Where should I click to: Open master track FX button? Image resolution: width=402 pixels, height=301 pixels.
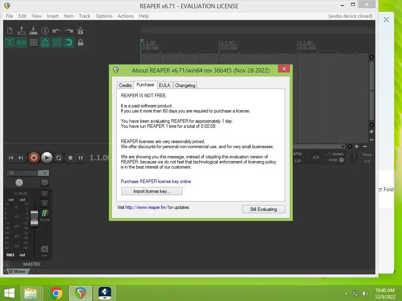(x=22, y=173)
